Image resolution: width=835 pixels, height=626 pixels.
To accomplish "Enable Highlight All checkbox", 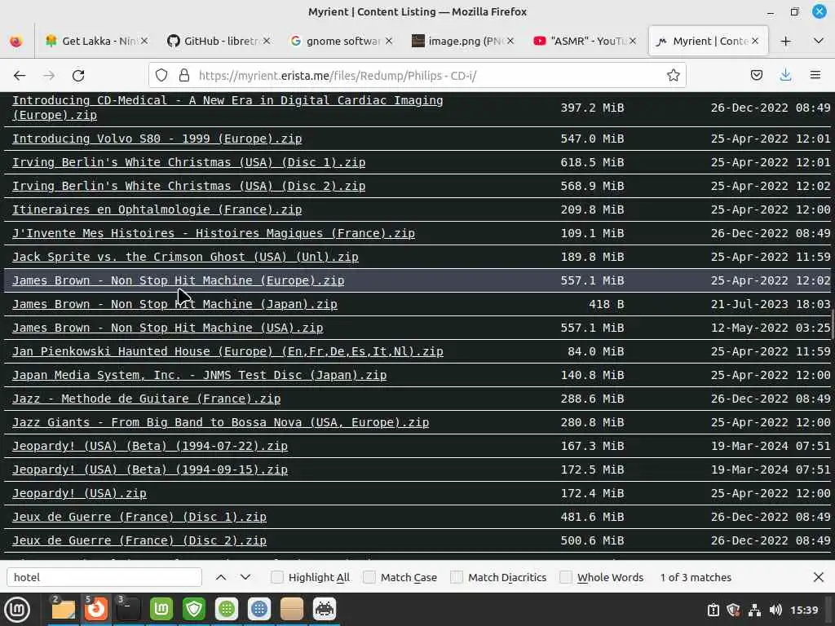I will (277, 577).
